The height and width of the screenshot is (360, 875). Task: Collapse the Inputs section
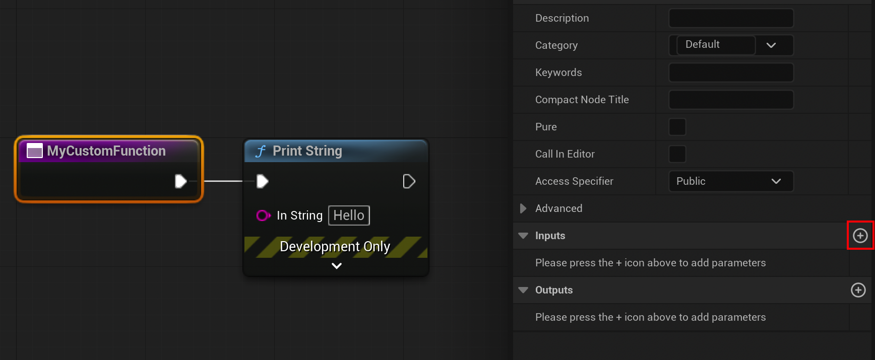[x=523, y=236]
